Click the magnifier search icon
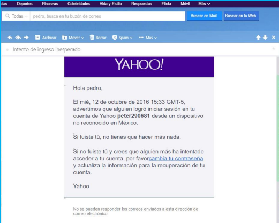Image resolution: width=279 pixels, height=223 pixels. click(7, 16)
